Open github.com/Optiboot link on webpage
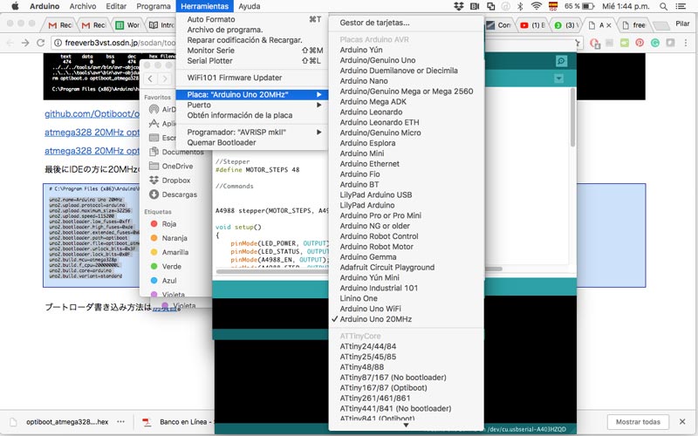 click(92, 114)
